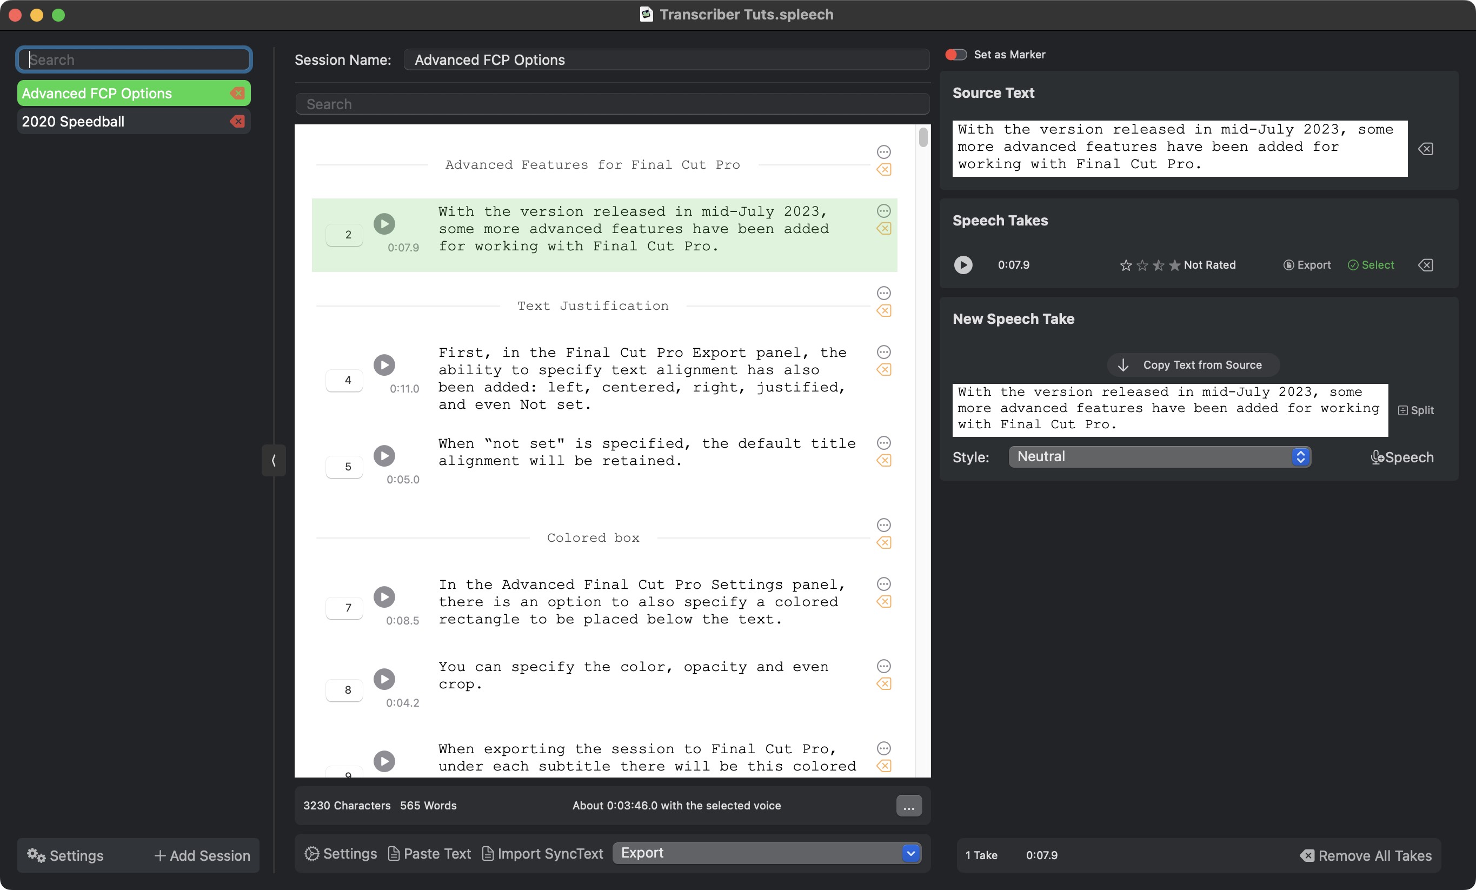
Task: Toggle the Set as Marker switch
Action: (x=955, y=55)
